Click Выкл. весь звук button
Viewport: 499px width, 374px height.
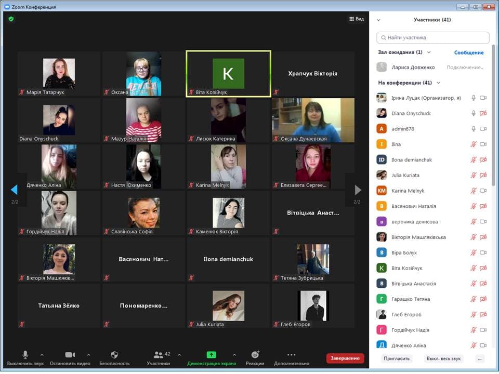(443, 358)
